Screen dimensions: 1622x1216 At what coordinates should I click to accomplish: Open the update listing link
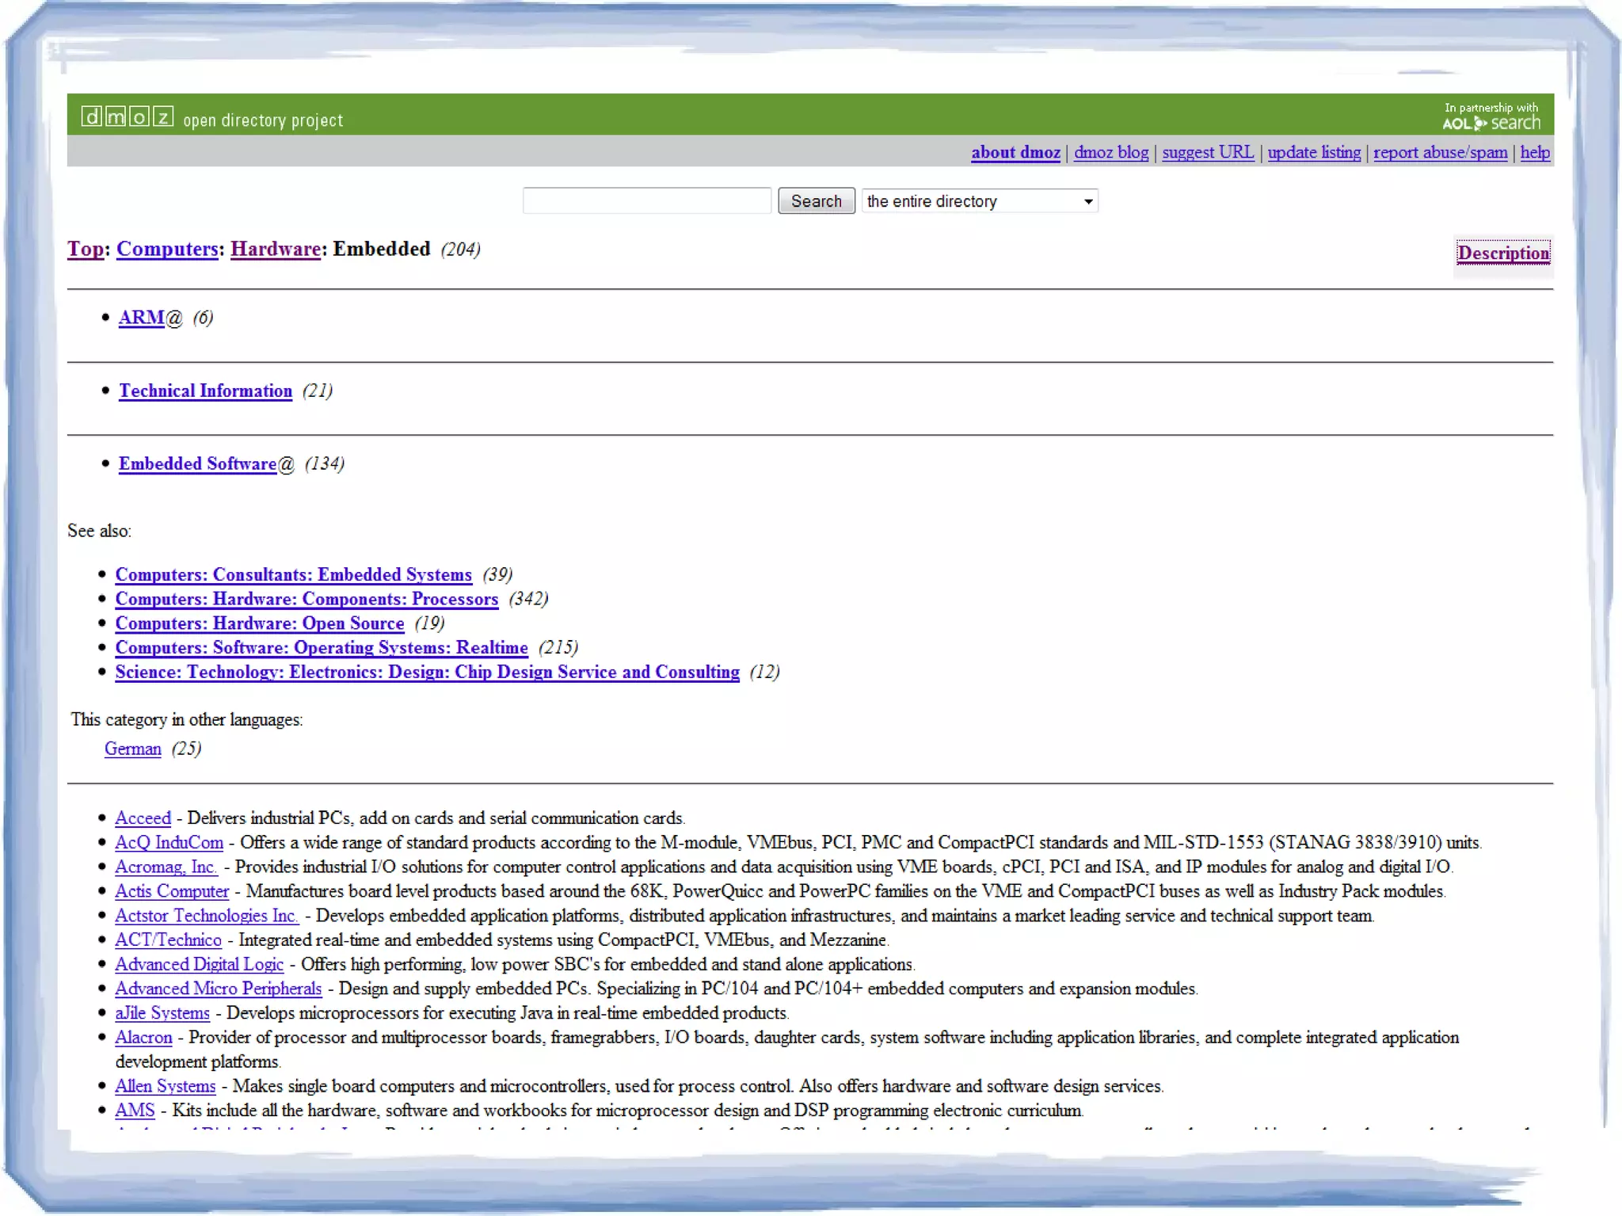coord(1314,152)
